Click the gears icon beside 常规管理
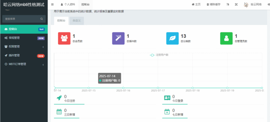Image resolution: width=270 pixels, height=122 pixels. 6,38
